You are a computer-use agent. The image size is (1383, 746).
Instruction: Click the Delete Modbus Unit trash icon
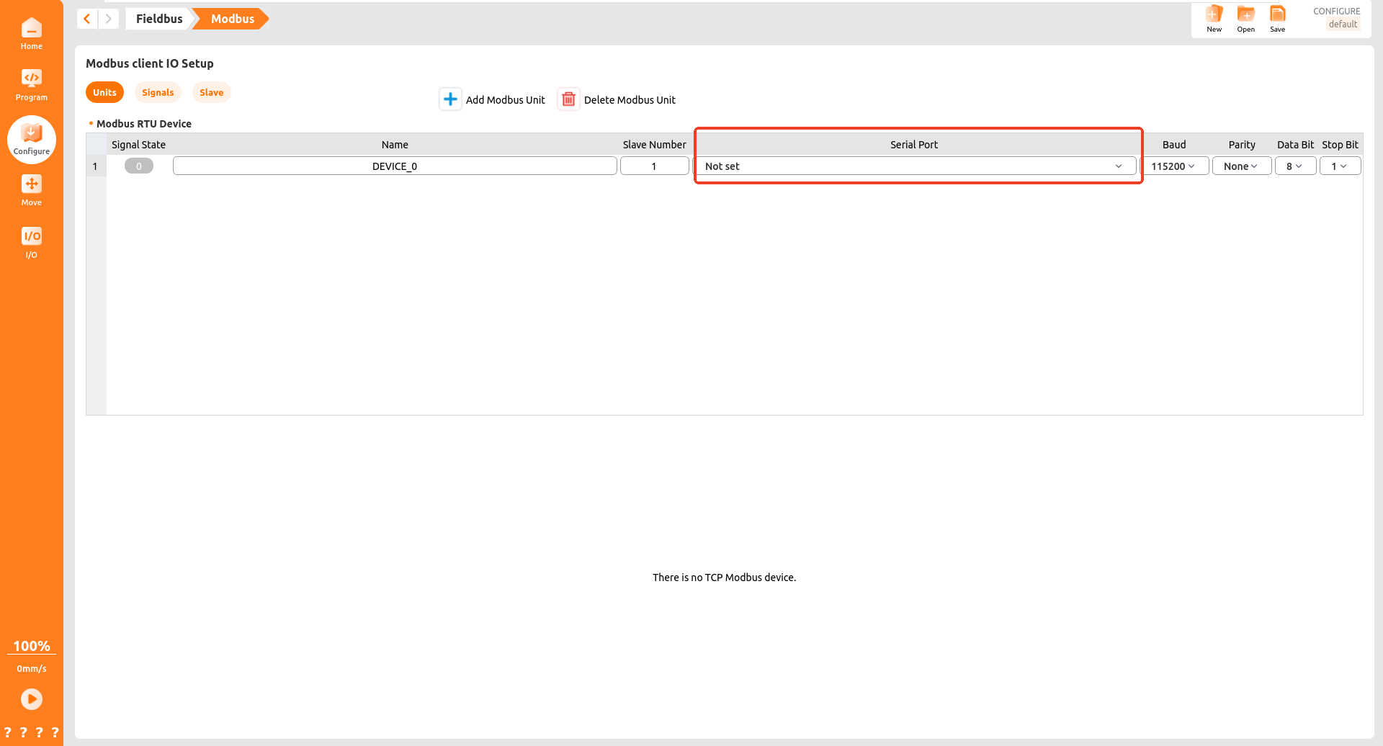click(568, 99)
